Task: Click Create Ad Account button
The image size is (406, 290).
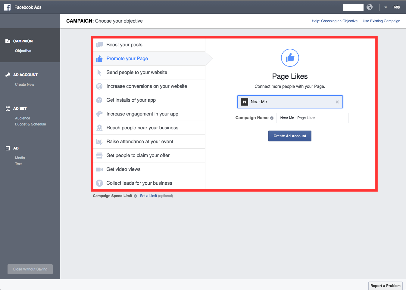Action: pos(290,136)
